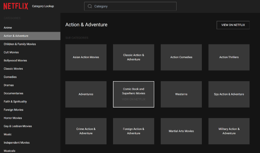The width and height of the screenshot is (260, 153).
Task: Open the Martial Arts Movies tile
Action: 181,131
